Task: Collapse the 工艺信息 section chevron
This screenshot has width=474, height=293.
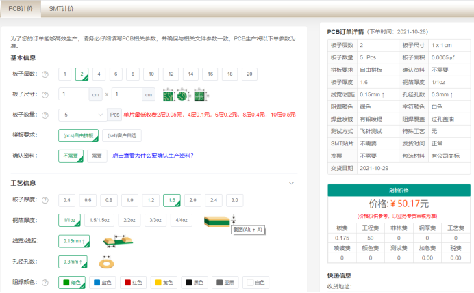Action: click(x=291, y=183)
